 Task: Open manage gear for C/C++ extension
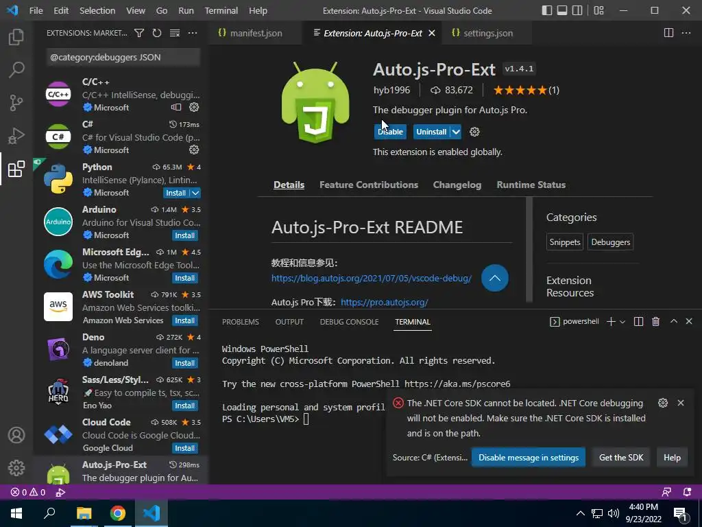click(194, 107)
